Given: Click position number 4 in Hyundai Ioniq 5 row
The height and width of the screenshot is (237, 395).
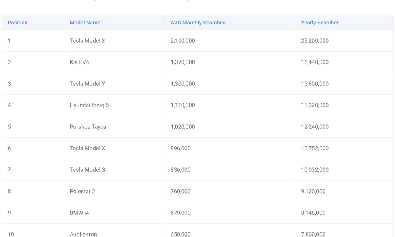Looking at the screenshot, I should pyautogui.click(x=9, y=105).
